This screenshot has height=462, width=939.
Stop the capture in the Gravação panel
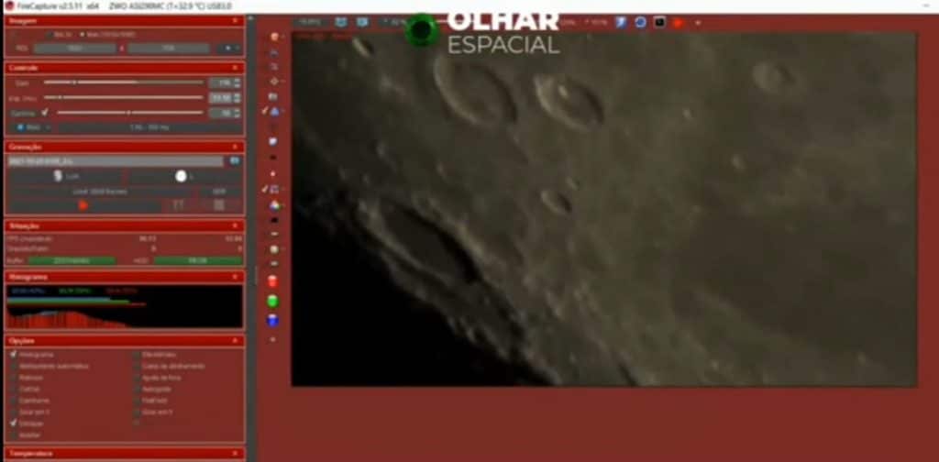(219, 205)
